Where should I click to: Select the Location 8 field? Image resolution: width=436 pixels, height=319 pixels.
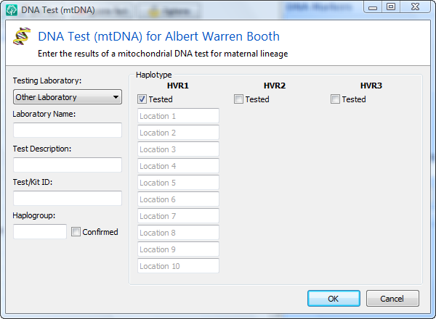click(x=178, y=233)
